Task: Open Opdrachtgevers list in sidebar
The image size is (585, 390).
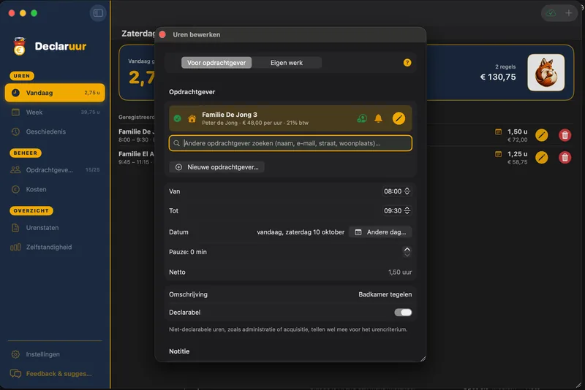Action: pyautogui.click(x=55, y=170)
